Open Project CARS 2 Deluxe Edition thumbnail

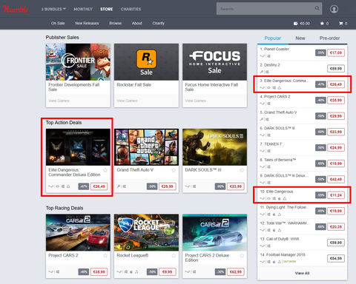(214, 232)
